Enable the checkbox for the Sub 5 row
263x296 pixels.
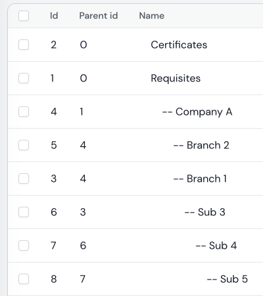pos(24,279)
